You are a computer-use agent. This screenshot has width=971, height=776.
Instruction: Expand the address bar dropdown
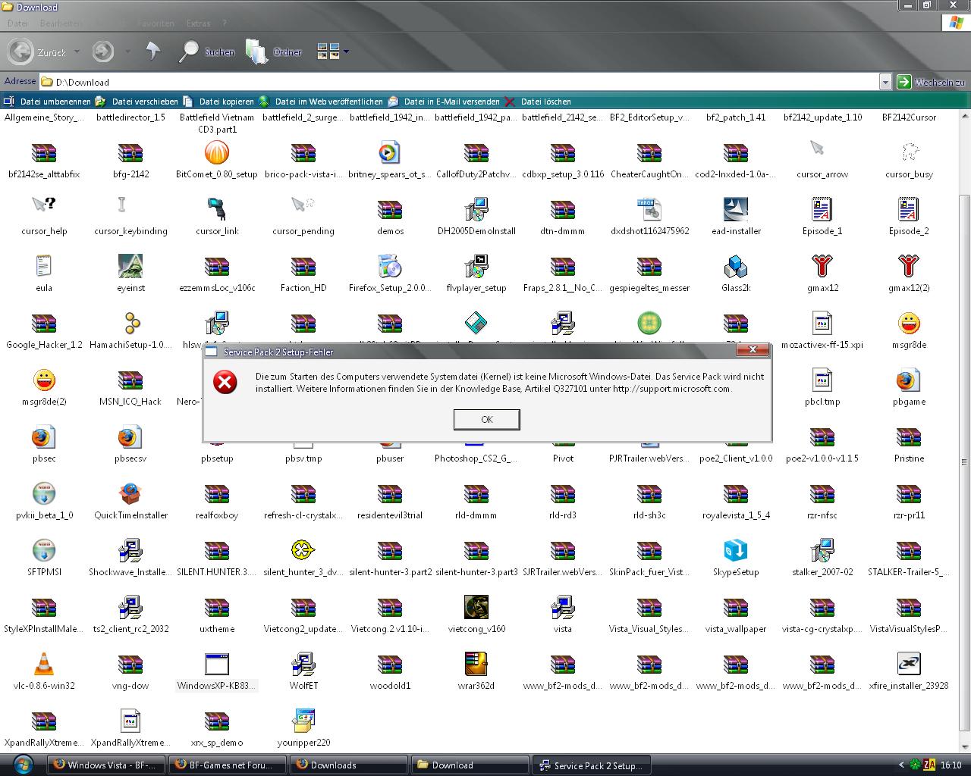pos(885,82)
